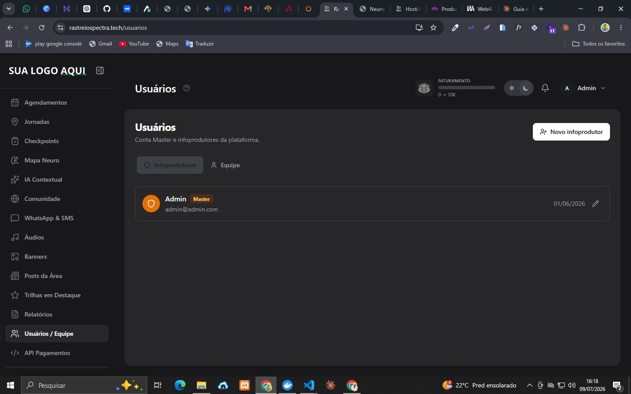The image size is (631, 394).
Task: Click the Usuários / Equipe people icon
Action: pos(15,334)
